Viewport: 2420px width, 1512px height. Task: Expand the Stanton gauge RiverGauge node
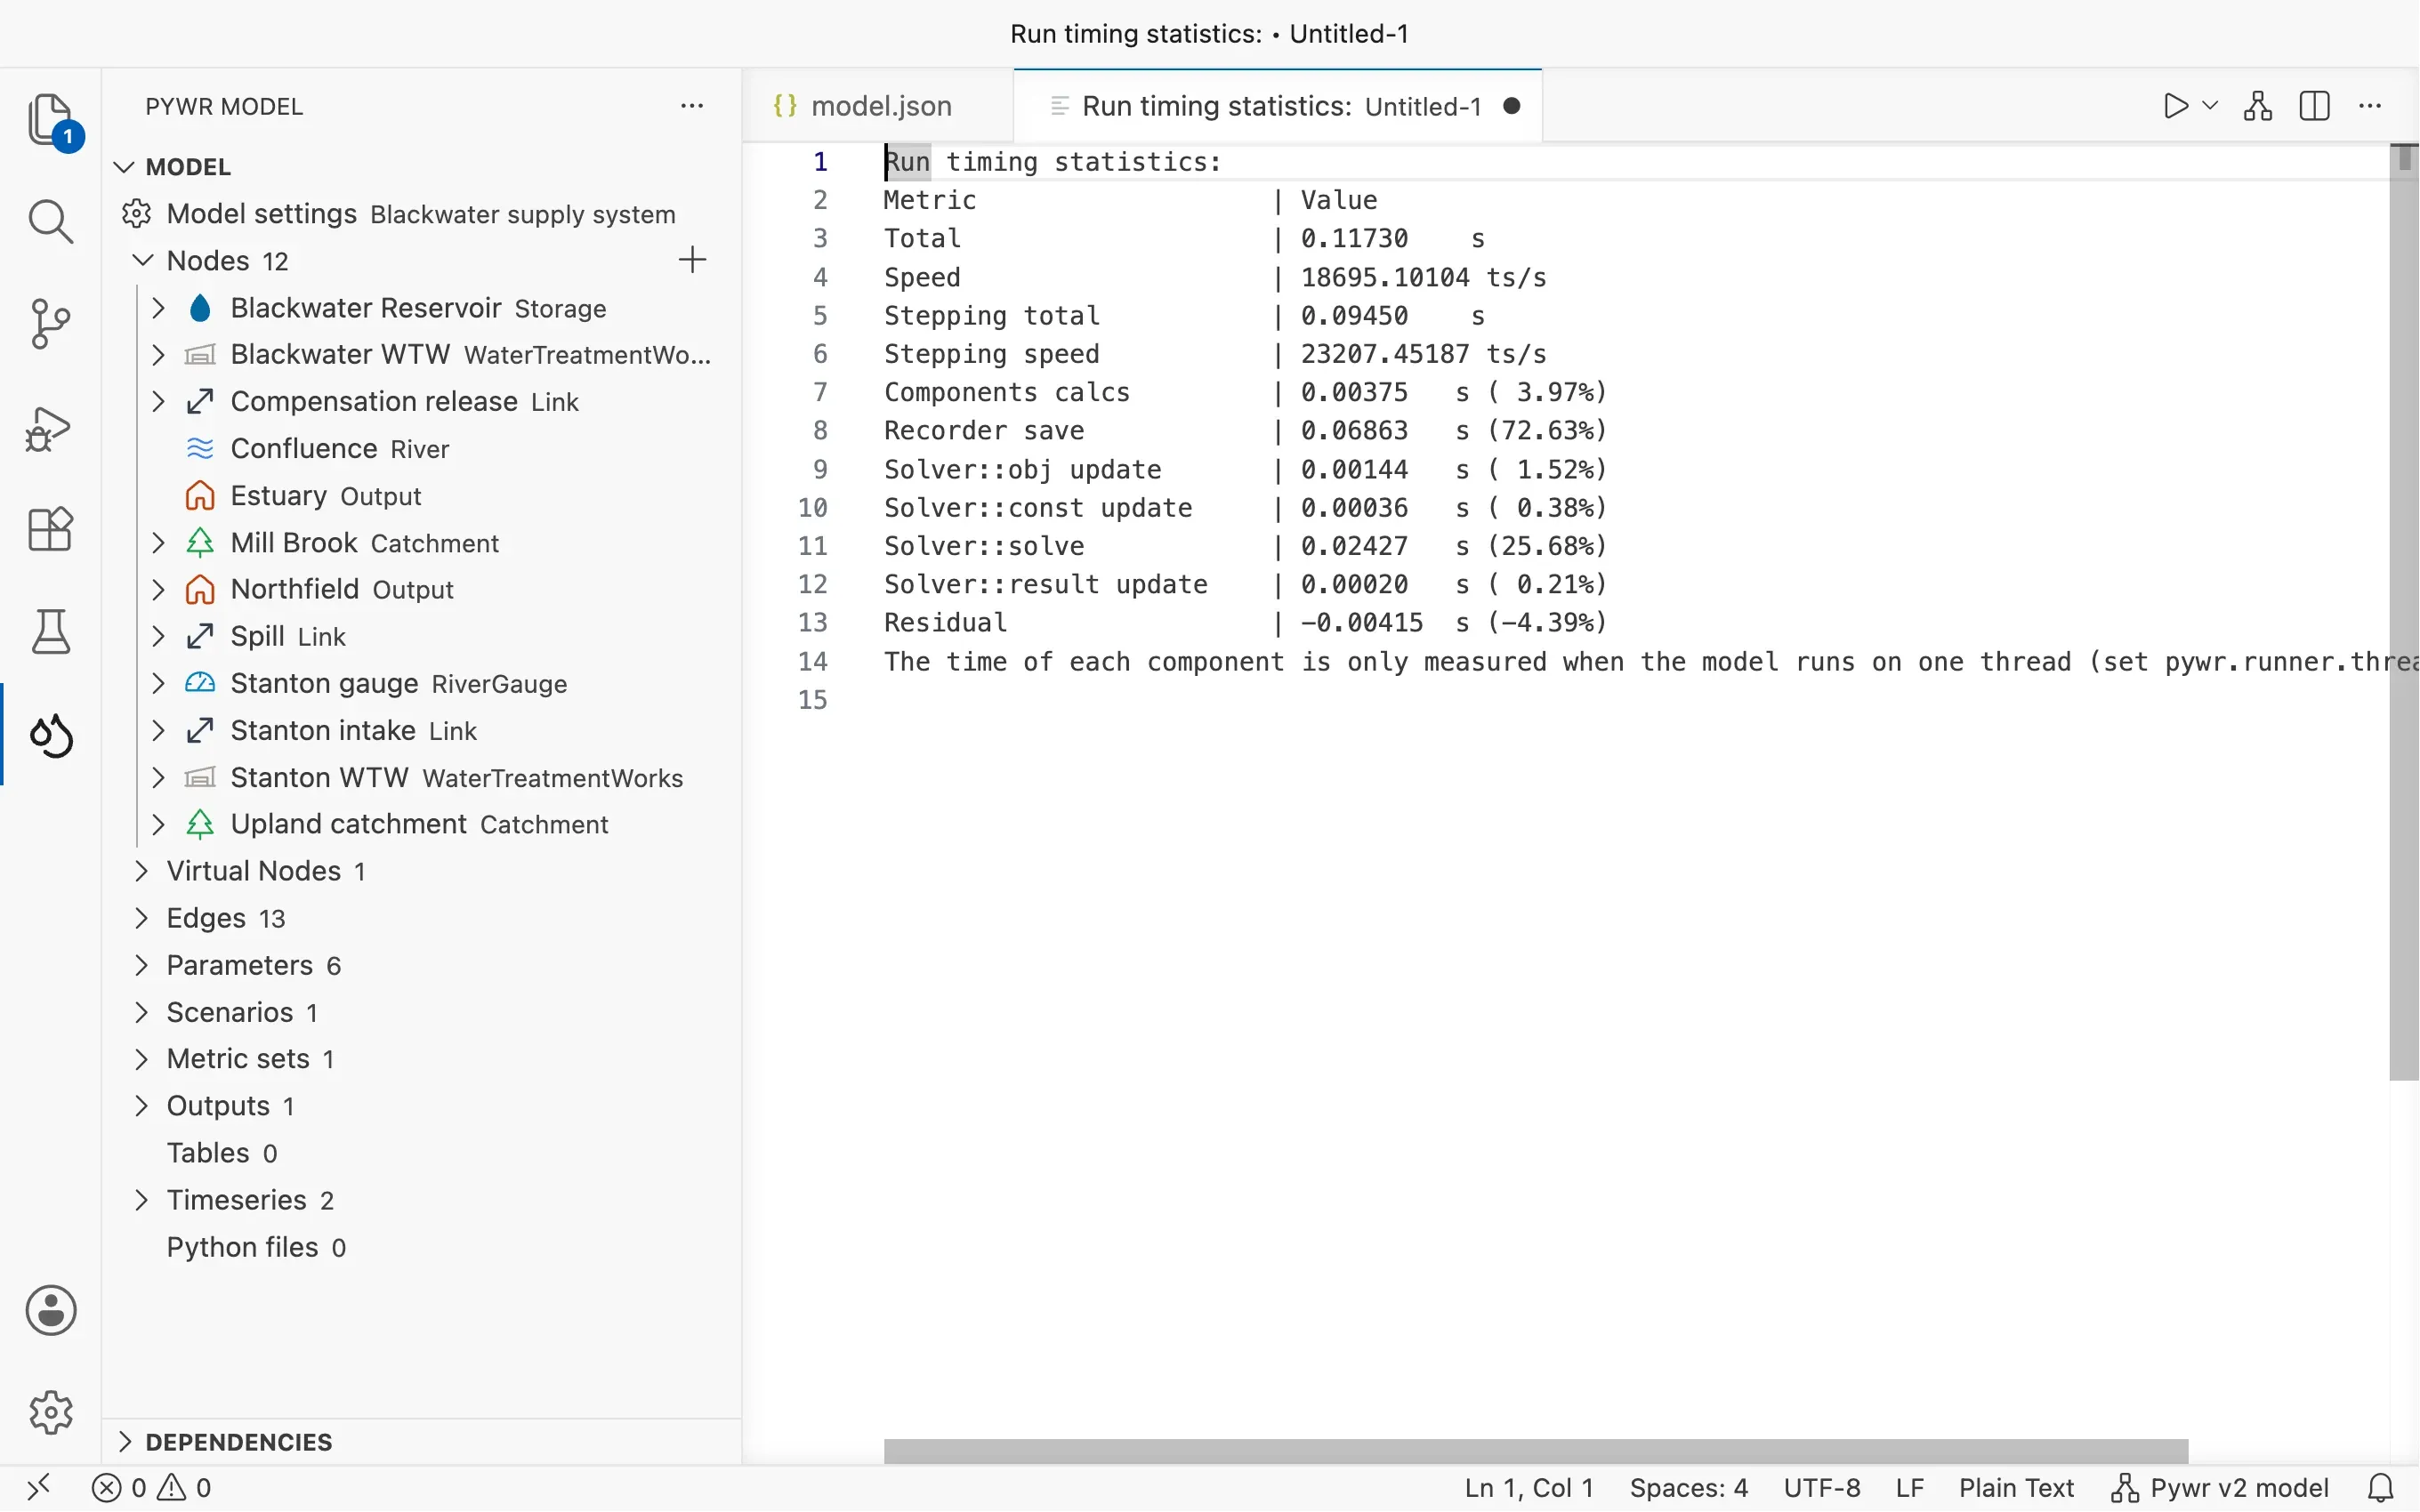tap(158, 683)
